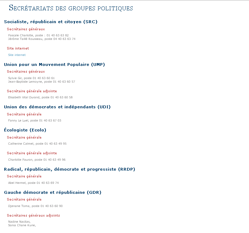Viewport: 249px width, 233px height.
Task: Select heading Union pour un Mouvement Populaire (UMP)
Action: (54, 64)
